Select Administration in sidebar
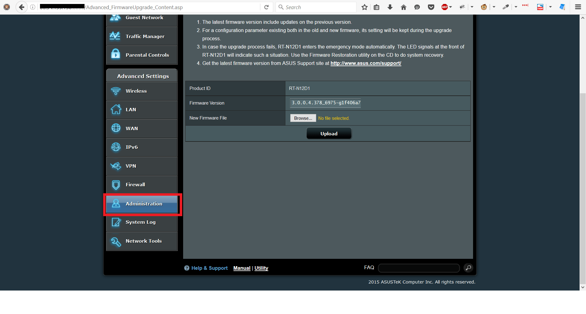This screenshot has height=314, width=586. coord(142,204)
